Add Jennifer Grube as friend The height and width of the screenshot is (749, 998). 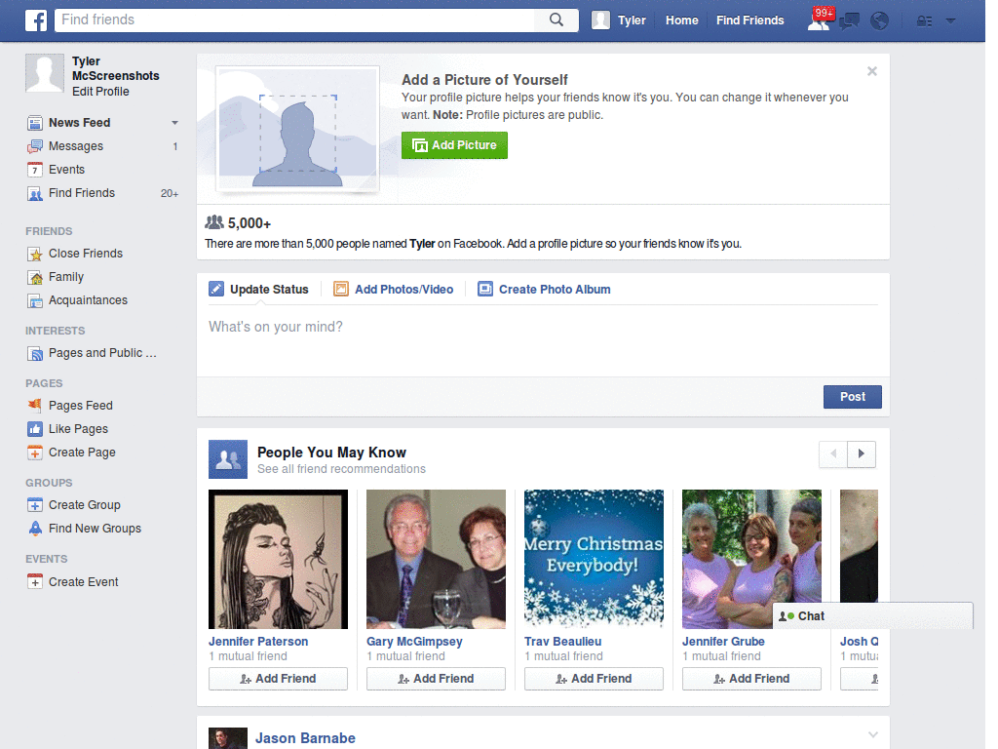tap(751, 679)
